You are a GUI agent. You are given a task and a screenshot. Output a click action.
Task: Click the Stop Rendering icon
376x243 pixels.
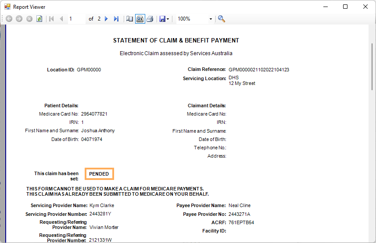[x=29, y=19]
